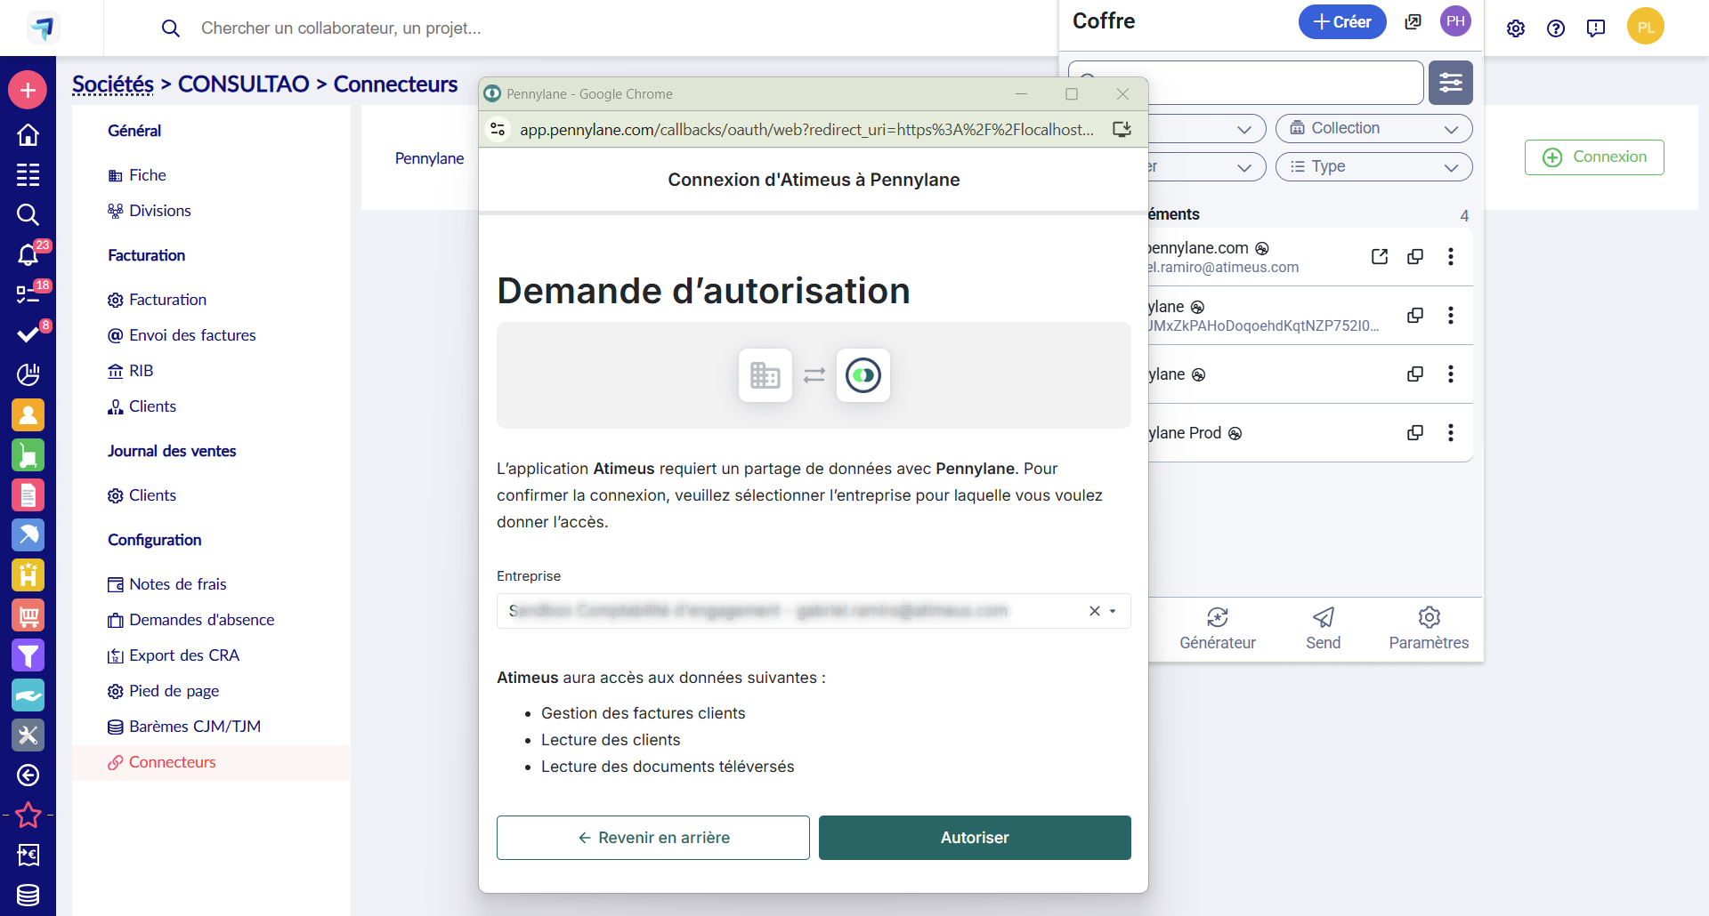Click the pink plus button in the sidebar
This screenshot has width=1709, height=916.
tap(28, 90)
